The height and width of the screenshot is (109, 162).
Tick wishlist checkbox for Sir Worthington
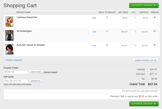point(107,31)
